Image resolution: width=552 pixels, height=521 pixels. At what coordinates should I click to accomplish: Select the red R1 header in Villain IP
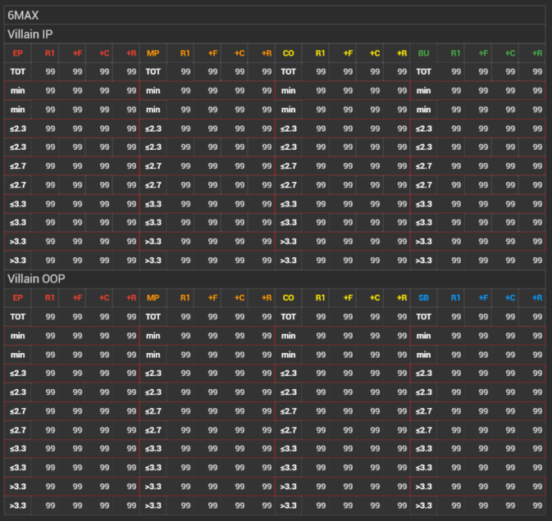(x=50, y=53)
